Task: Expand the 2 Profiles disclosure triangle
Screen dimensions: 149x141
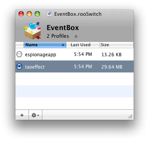Action: (76, 37)
